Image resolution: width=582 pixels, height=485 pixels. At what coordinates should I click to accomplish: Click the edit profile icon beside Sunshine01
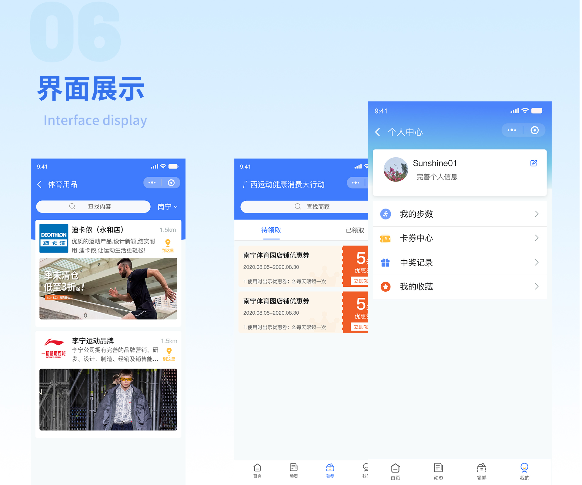click(533, 163)
